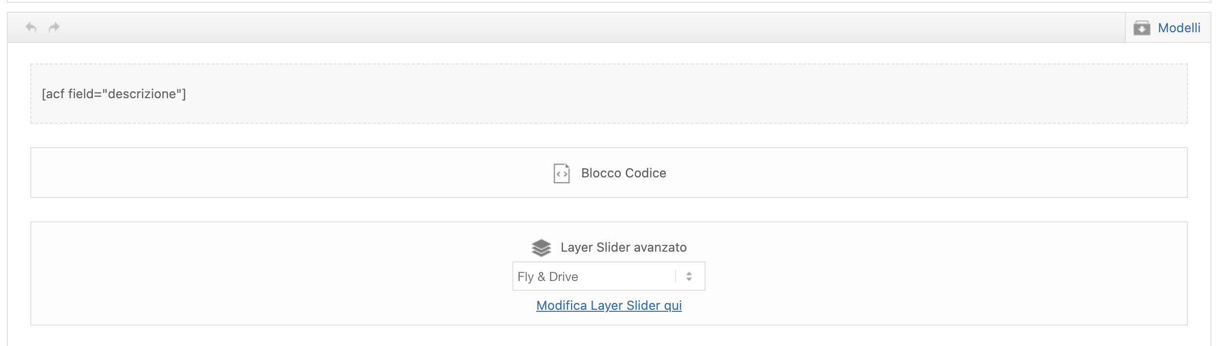Select the acf field descrizione shortcode text
This screenshot has height=346, width=1230.
point(114,94)
